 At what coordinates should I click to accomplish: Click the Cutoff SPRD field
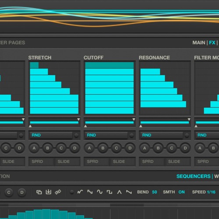(x=97, y=162)
